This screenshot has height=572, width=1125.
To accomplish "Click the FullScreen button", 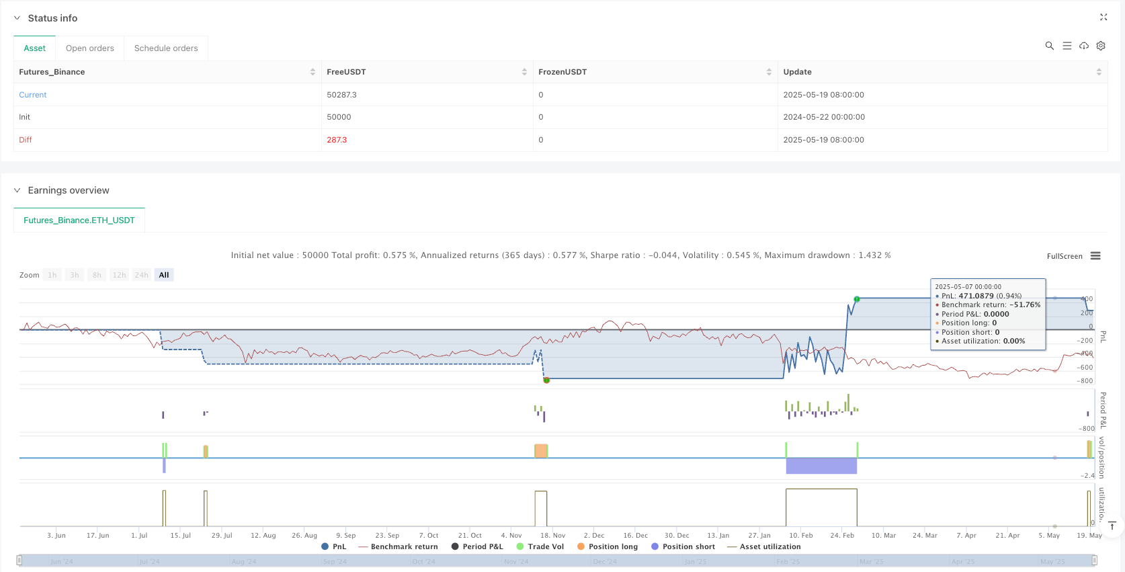I will coord(1065,256).
